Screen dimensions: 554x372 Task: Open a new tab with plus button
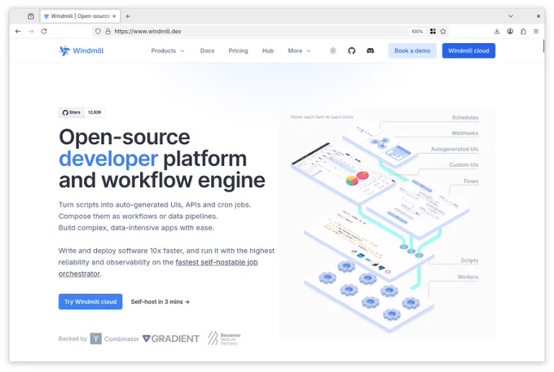[x=128, y=16]
